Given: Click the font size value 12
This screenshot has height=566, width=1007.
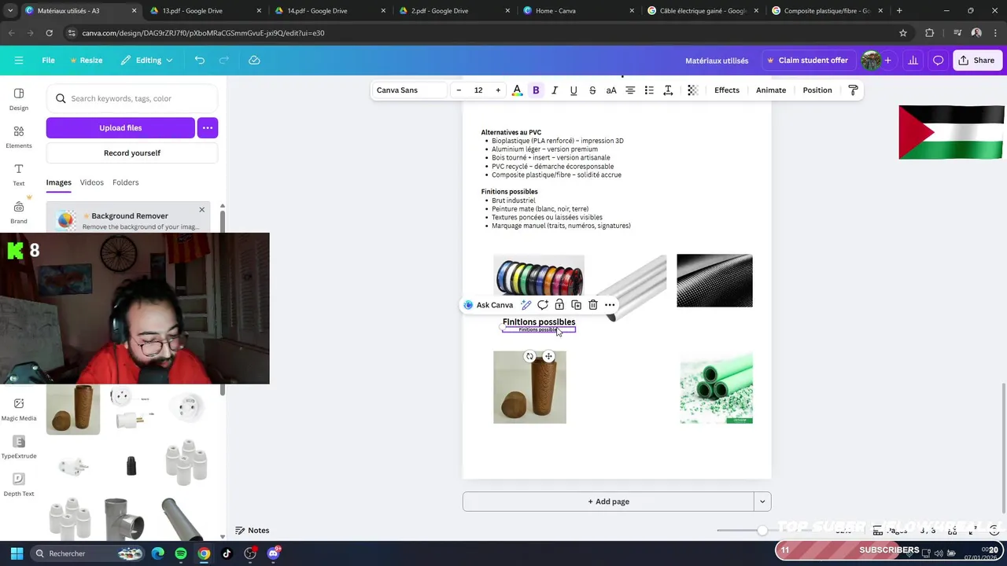Looking at the screenshot, I should 478,90.
